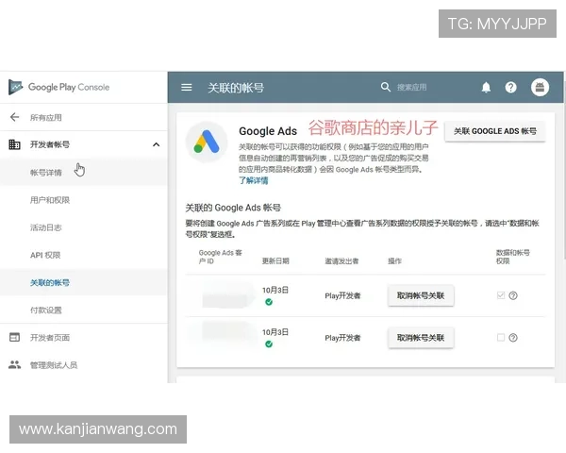Click the 开发者页面 label
The width and height of the screenshot is (566, 453).
pyautogui.click(x=50, y=338)
